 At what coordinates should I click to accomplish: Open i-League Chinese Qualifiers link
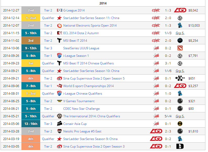[83, 94]
